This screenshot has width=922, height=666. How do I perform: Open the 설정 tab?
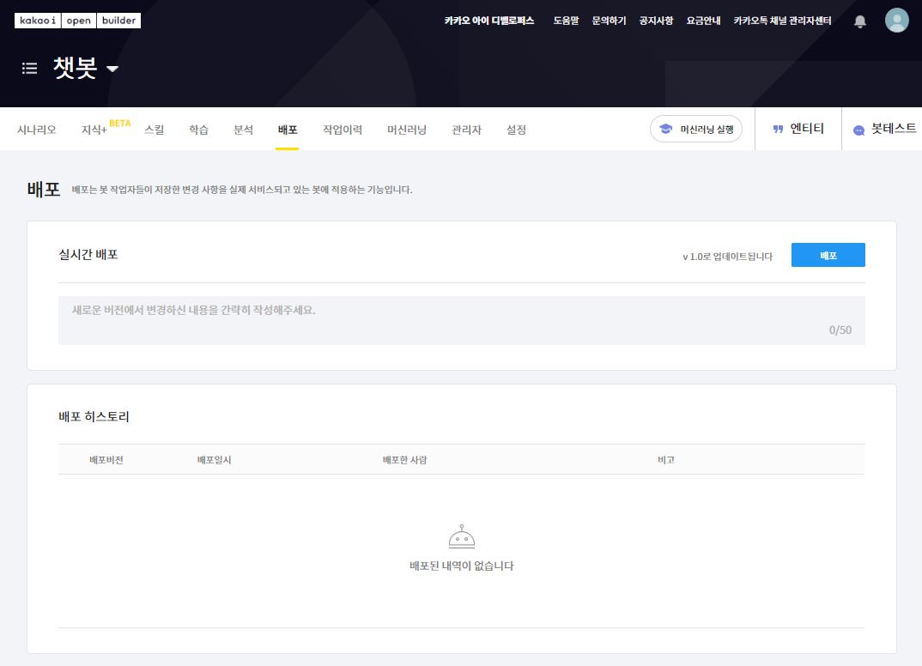[x=516, y=130]
